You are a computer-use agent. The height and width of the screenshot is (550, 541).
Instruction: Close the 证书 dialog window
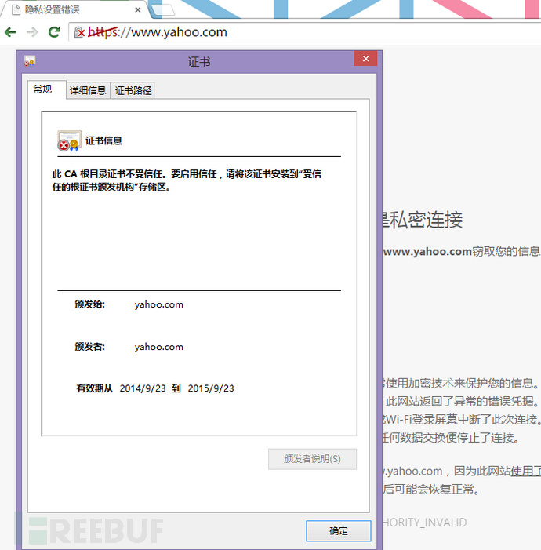365,59
